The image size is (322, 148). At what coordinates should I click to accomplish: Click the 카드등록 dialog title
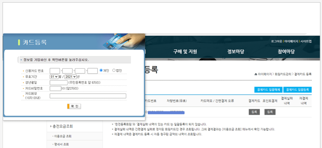click(x=34, y=42)
